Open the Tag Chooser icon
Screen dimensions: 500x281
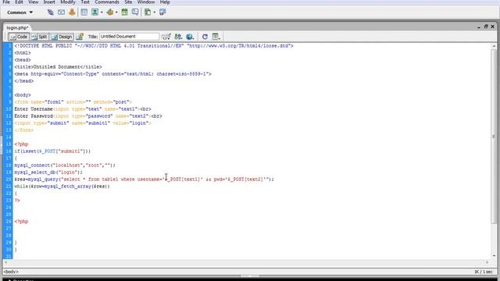pyautogui.click(x=162, y=12)
